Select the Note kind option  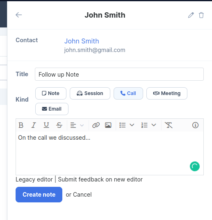coord(51,93)
